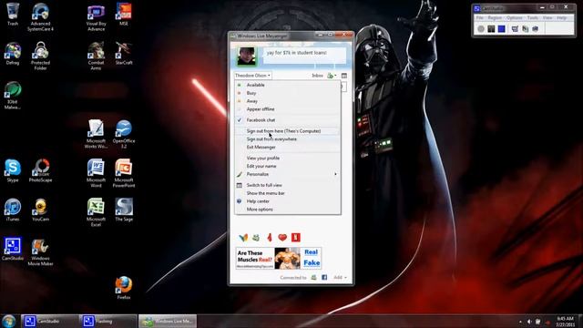Open the CamStudio Tools menu
Image resolution: width=583 pixels, height=328 pixels.
pos(532,17)
